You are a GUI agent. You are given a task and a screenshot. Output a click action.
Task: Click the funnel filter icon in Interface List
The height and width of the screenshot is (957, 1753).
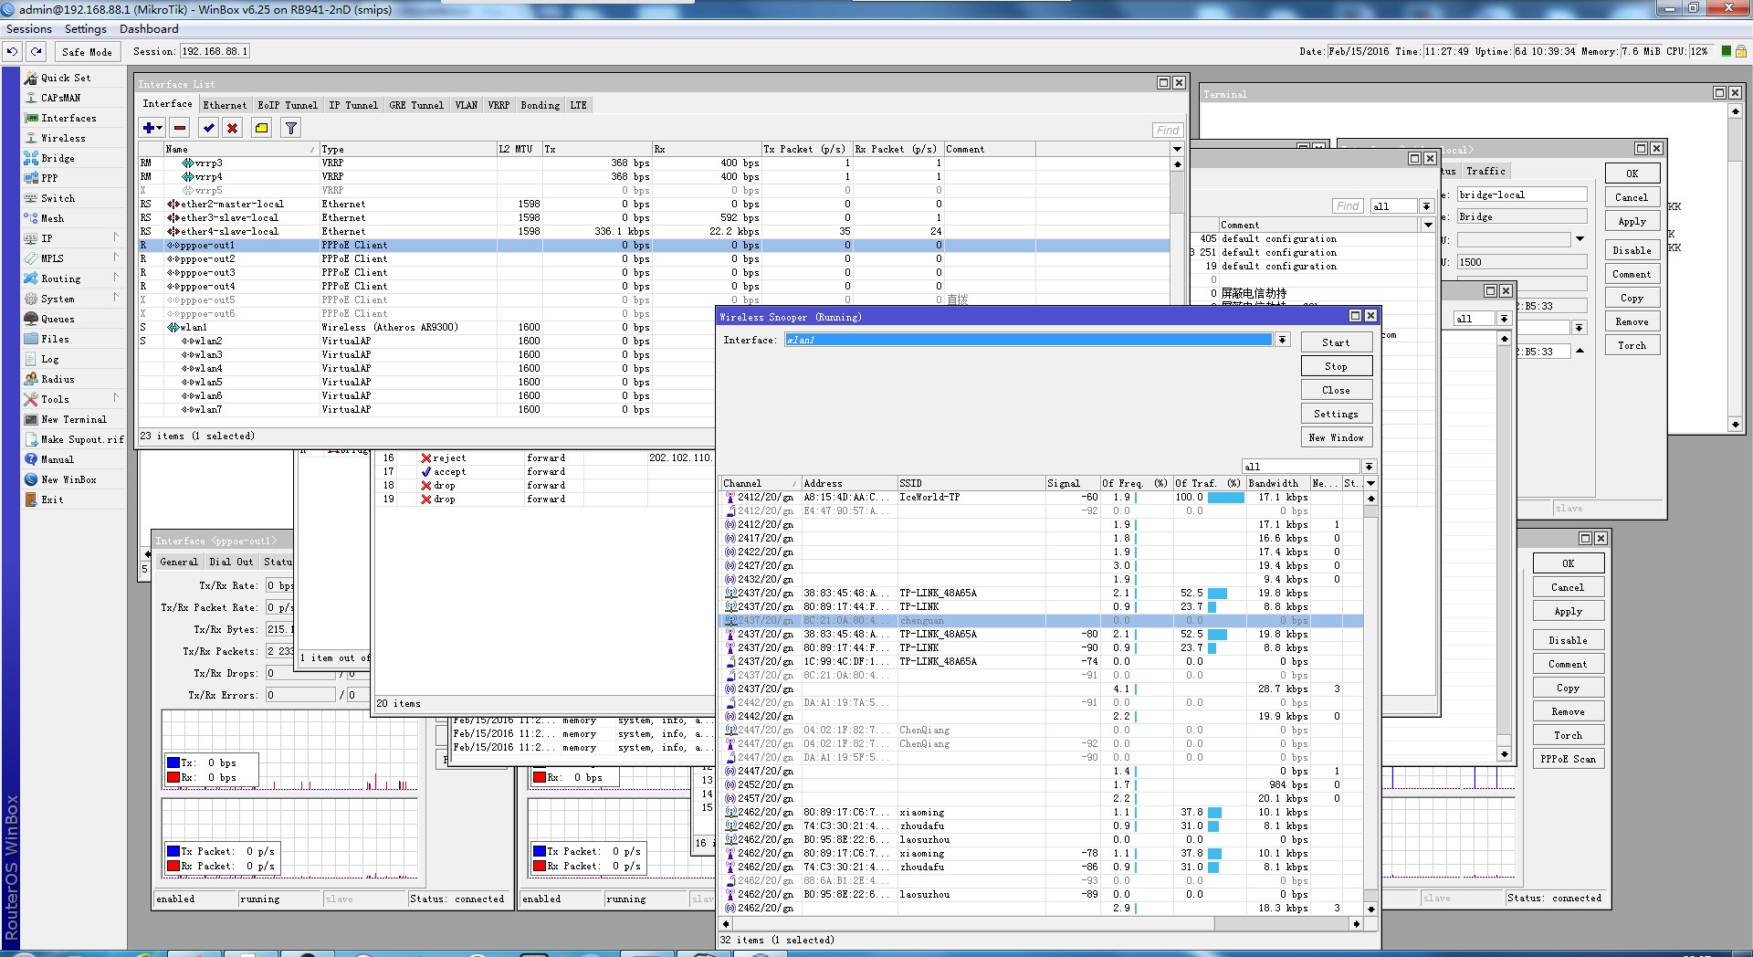(290, 128)
